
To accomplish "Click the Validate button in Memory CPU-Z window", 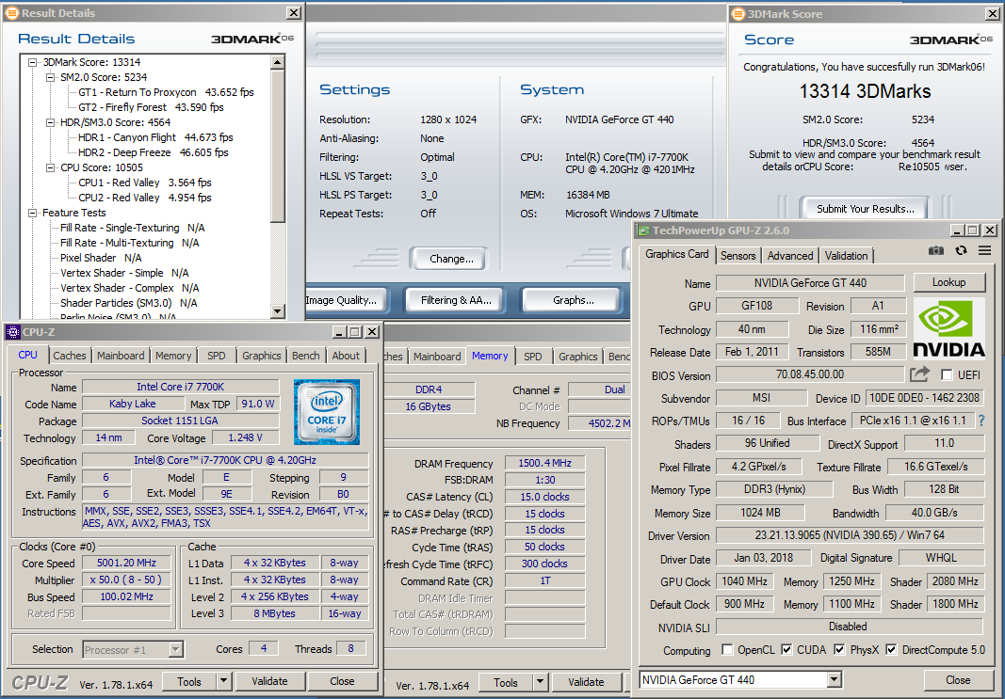I will pyautogui.click(x=586, y=682).
